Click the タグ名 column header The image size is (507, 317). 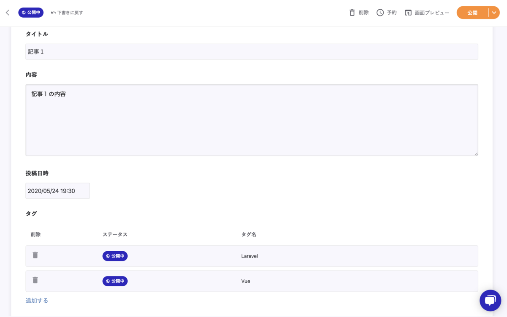click(249, 234)
